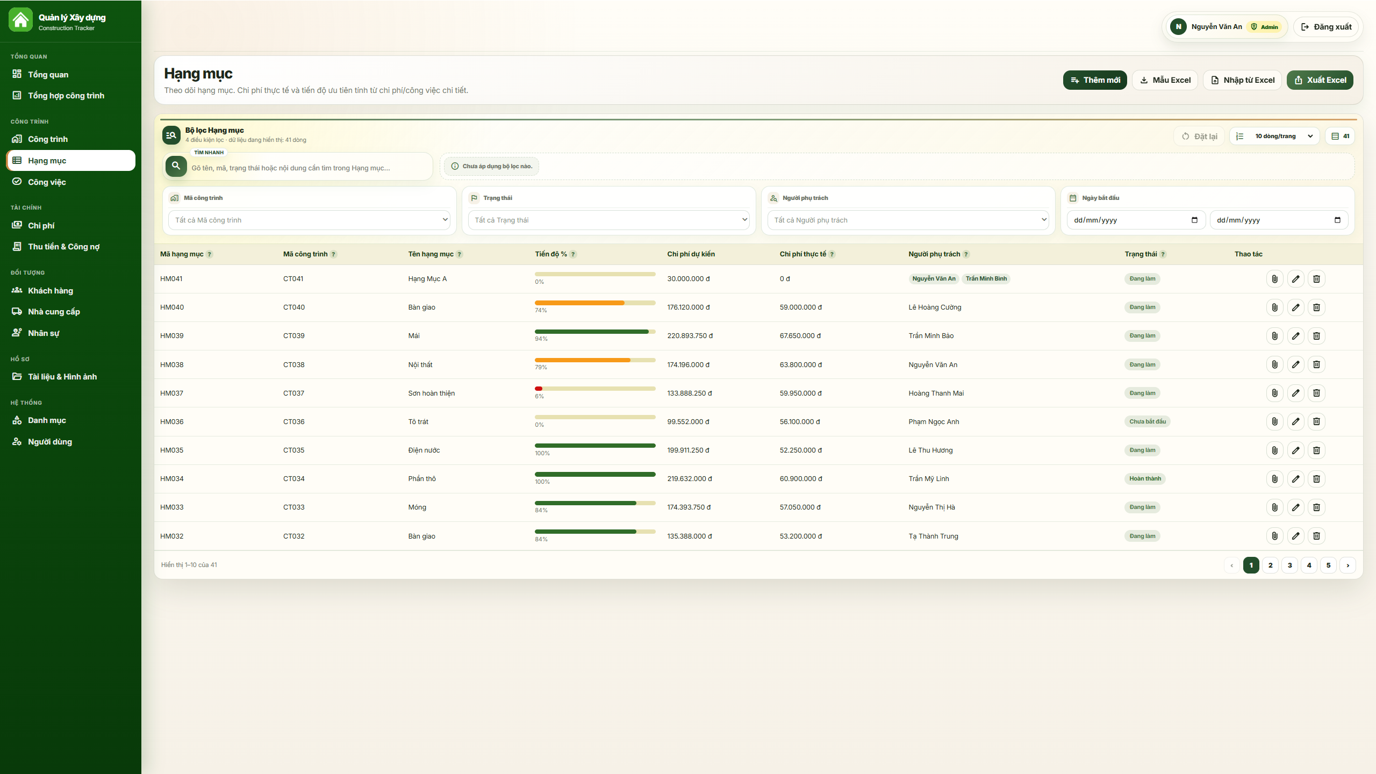Viewport: 1376px width, 774px height.
Task: Click the HM037 6% progress bar
Action: click(x=595, y=389)
